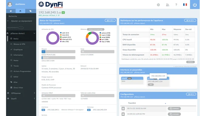Compare the 14/09/22 configuration
This screenshot has height=116, width=206.
[174, 114]
